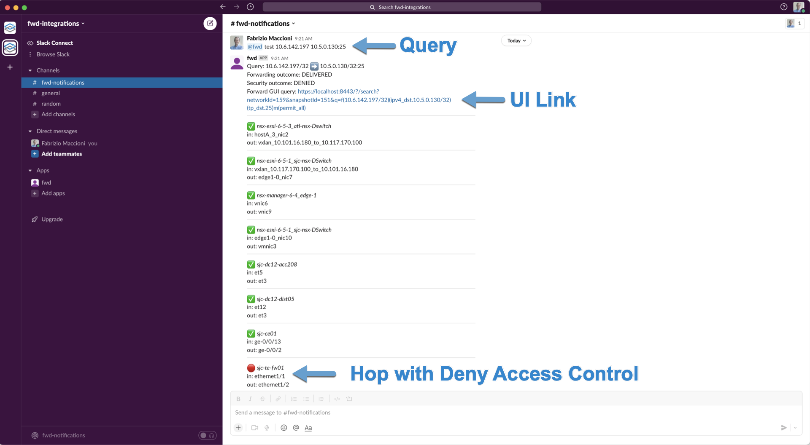Record an audio clip with the microphone icon

tap(267, 428)
